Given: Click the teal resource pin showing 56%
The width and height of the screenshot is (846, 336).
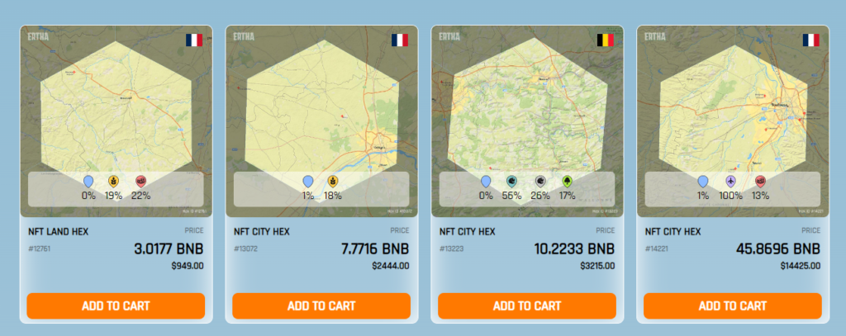Looking at the screenshot, I should (511, 181).
